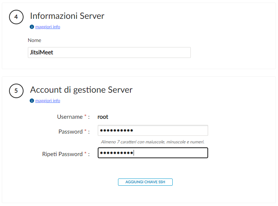This screenshot has width=278, height=206.
Task: Click into the Password input field
Action: [x=153, y=130]
